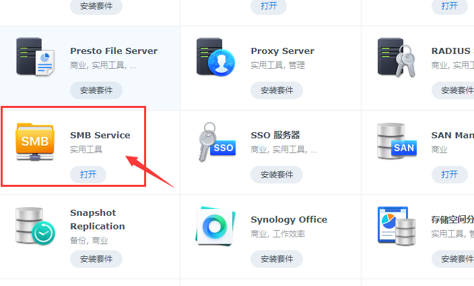Install the RADIUS server package
This screenshot has width=474, height=286.
click(453, 90)
